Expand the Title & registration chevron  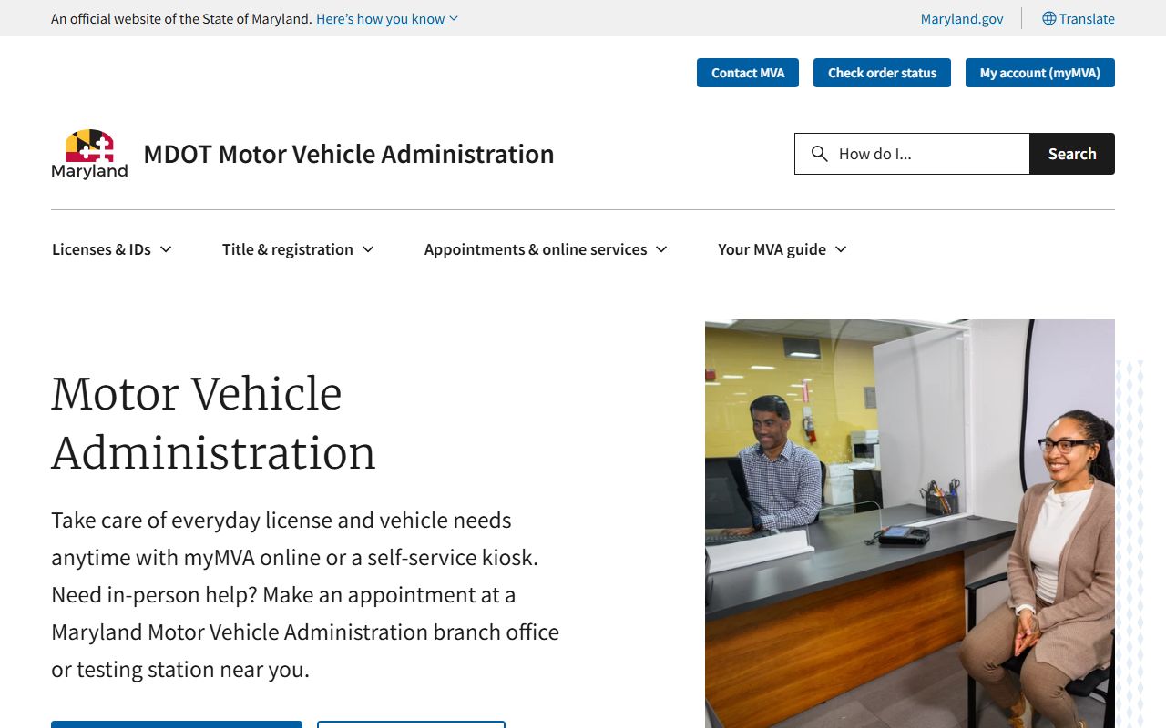click(368, 249)
